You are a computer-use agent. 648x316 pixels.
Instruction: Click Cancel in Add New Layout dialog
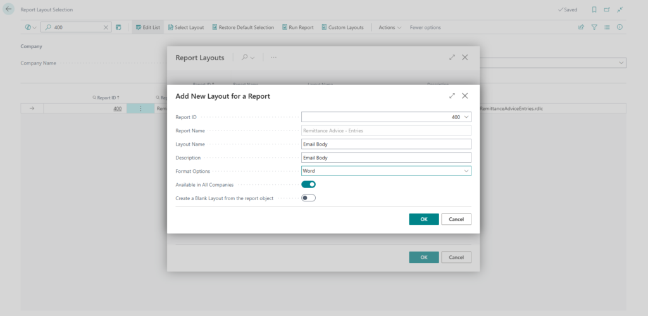tap(456, 219)
